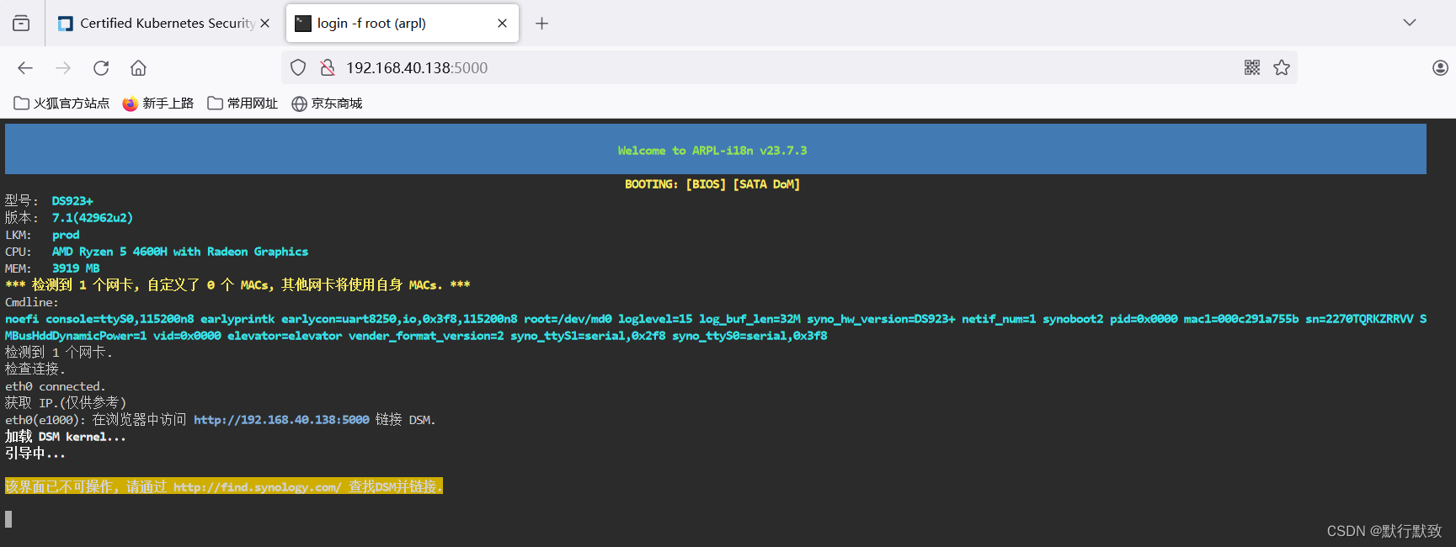Select the login -f root (arpl) tab
1456x547 pixels.
[402, 24]
